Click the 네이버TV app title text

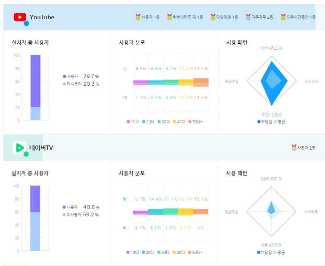pyautogui.click(x=41, y=148)
